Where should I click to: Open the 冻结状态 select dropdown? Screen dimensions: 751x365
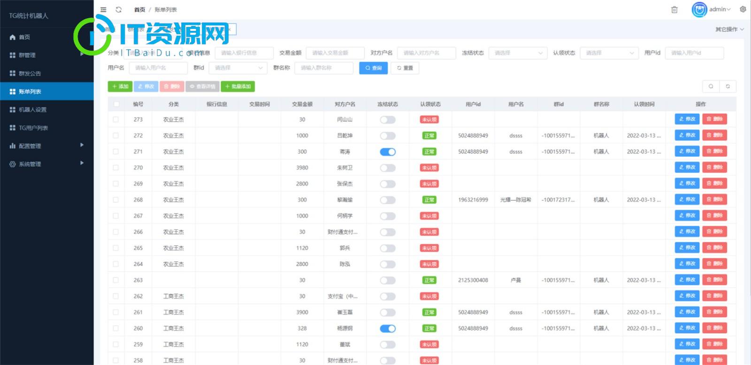tap(518, 53)
